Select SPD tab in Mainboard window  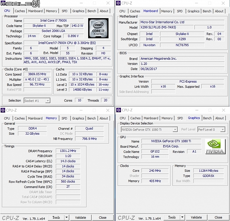[x=180, y=11]
